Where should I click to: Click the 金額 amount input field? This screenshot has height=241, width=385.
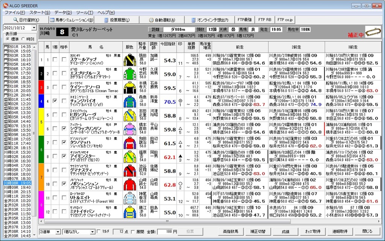[x=165, y=232]
